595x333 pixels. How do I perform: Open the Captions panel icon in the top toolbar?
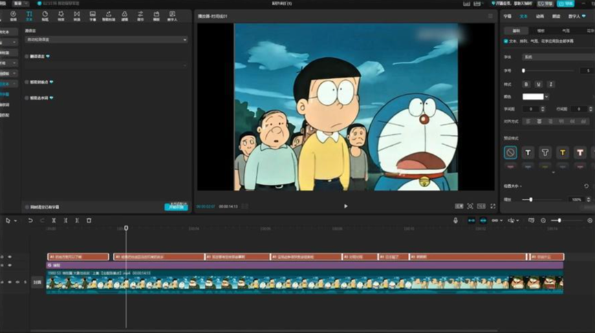[x=93, y=16]
